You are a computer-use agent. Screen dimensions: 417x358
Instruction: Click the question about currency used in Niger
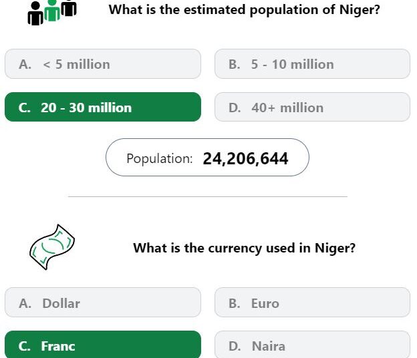[x=245, y=248]
